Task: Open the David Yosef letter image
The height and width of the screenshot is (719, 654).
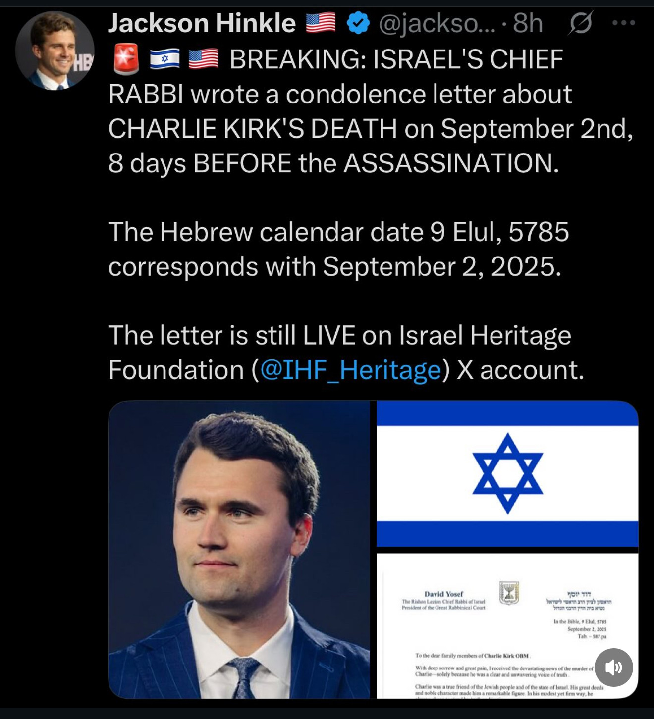Action: click(x=507, y=626)
